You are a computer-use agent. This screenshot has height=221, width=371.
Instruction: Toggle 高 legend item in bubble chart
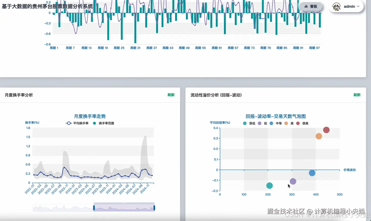coord(289,123)
